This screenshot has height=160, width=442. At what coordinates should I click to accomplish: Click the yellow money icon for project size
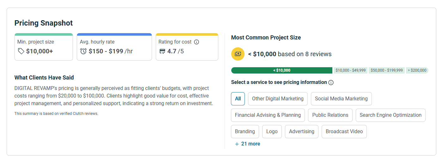[x=238, y=54]
